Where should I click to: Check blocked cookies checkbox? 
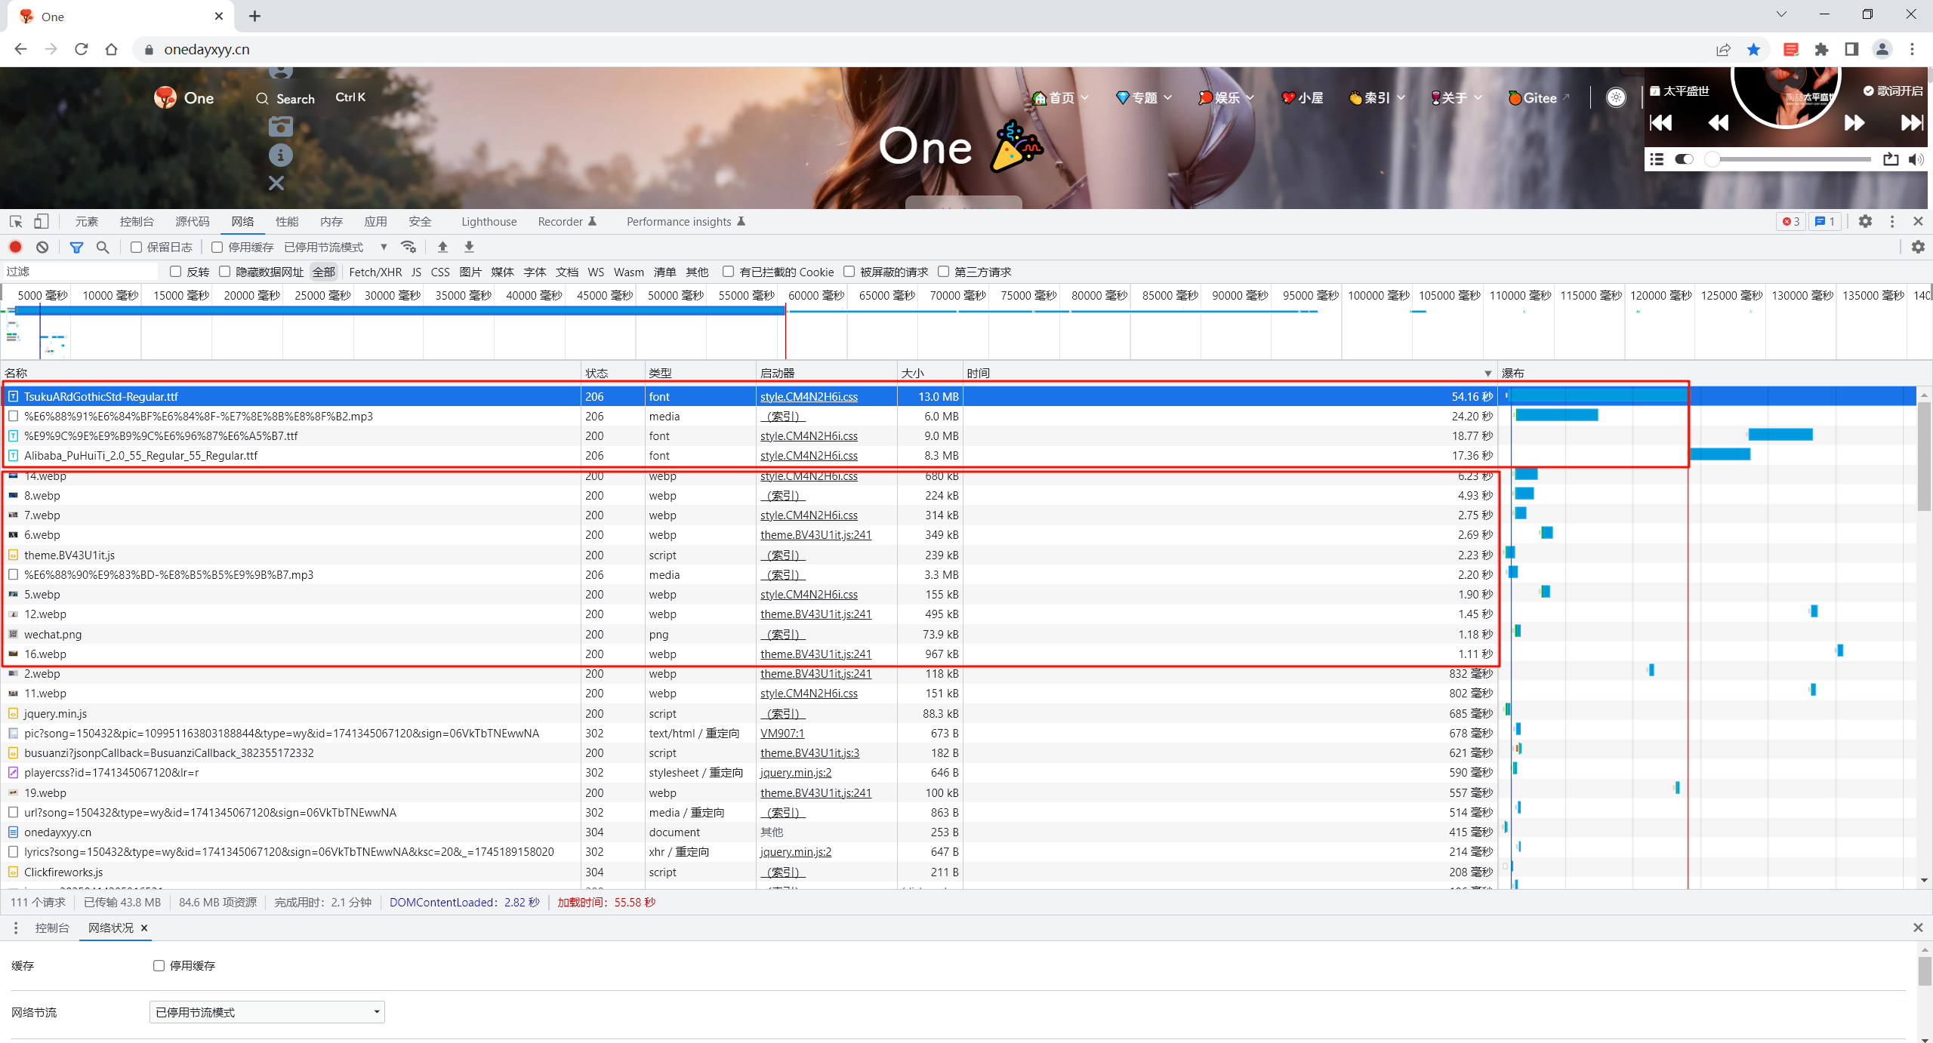(729, 272)
